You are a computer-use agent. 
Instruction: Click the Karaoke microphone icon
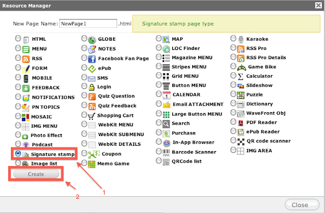240,39
